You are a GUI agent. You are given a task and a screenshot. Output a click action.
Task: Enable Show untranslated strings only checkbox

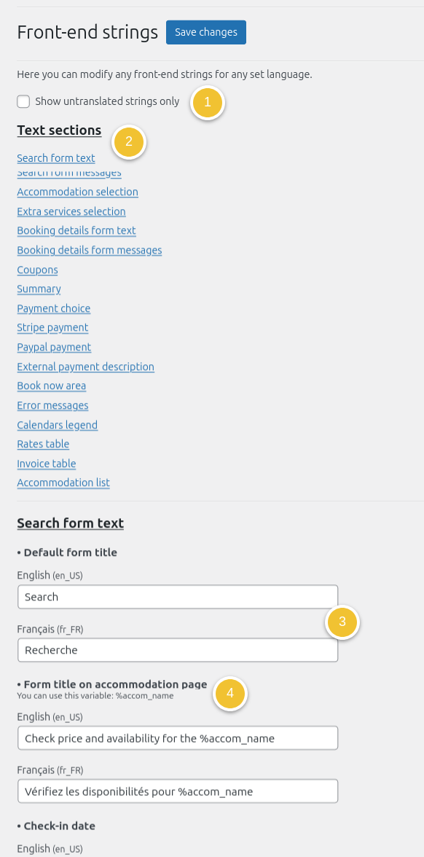coord(23,102)
